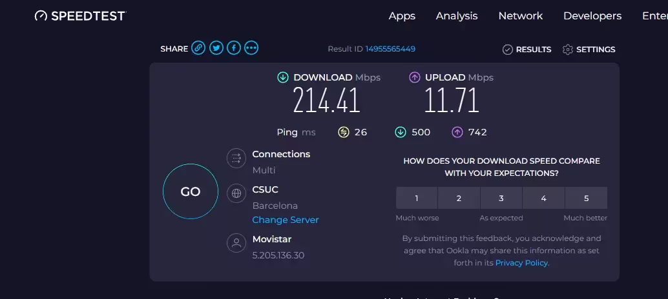Rate download speed 4
This screenshot has height=299, width=668.
pos(543,198)
